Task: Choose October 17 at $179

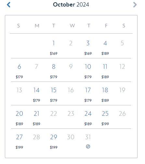Action: [x=88, y=95]
